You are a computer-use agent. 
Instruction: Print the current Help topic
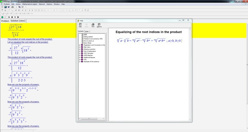[93, 25]
